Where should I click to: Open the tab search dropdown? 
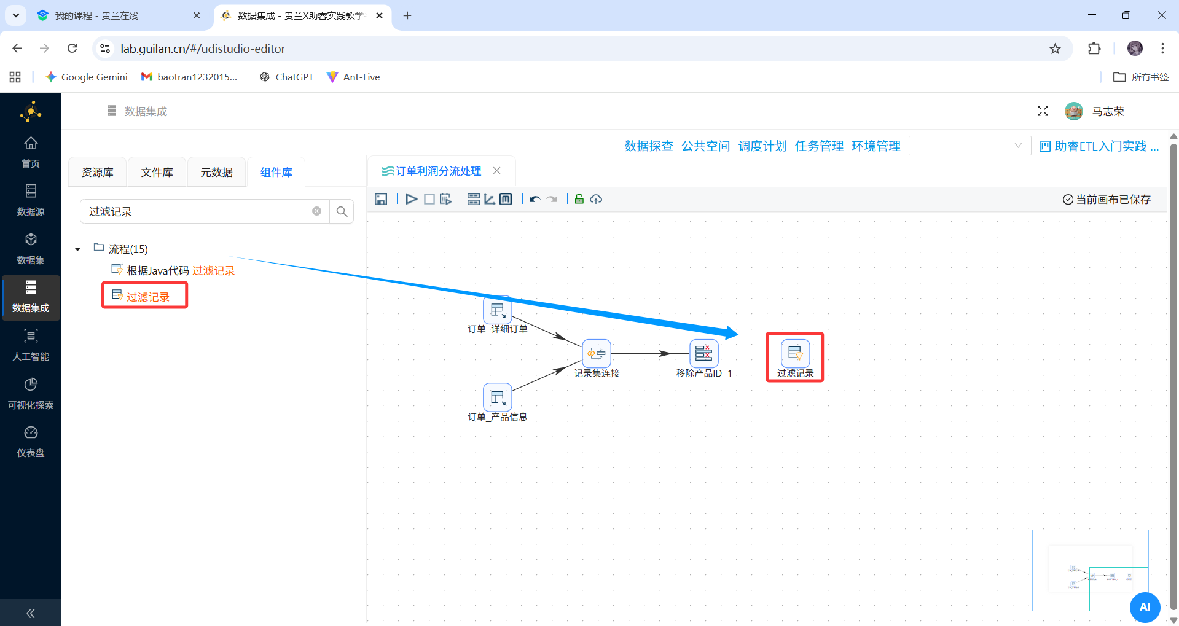pos(15,15)
